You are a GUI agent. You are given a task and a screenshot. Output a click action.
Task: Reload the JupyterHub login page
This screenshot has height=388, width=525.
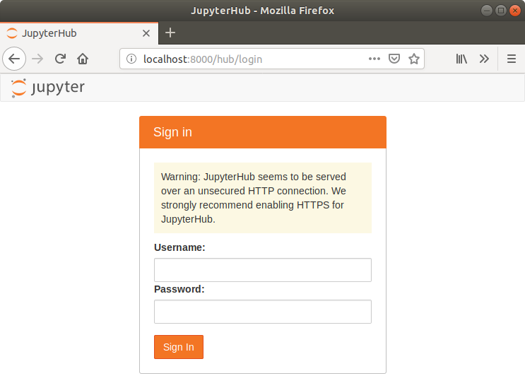tap(60, 59)
